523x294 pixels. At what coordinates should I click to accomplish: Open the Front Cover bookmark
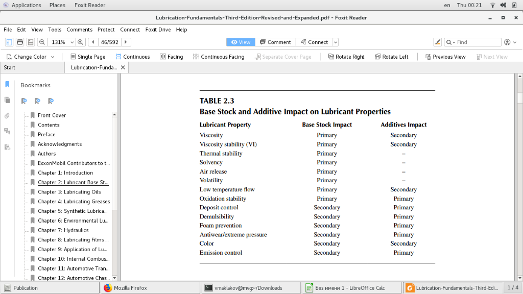click(x=52, y=115)
